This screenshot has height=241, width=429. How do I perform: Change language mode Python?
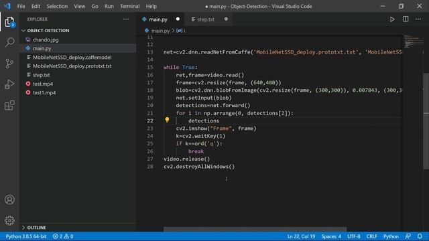coord(391,236)
